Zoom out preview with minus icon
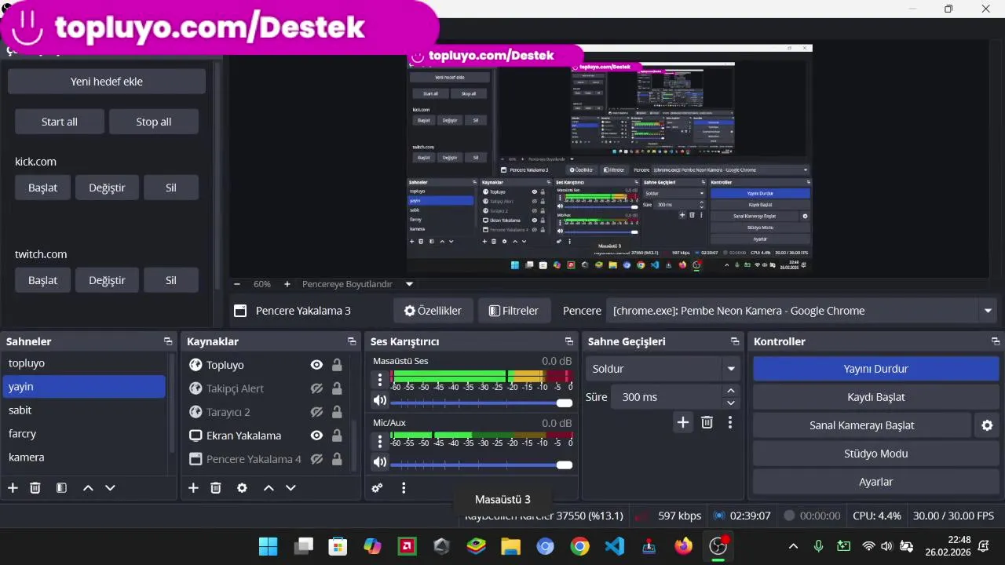This screenshot has width=1005, height=565. pos(237,284)
